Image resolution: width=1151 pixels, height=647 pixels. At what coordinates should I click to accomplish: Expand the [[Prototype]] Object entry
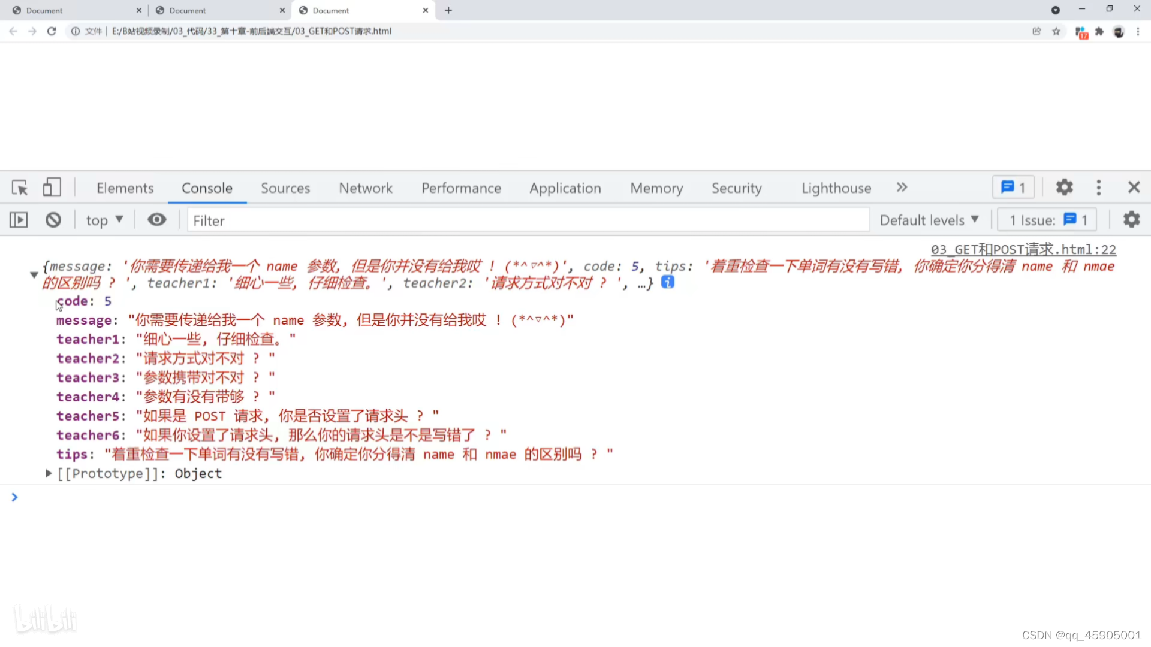48,473
